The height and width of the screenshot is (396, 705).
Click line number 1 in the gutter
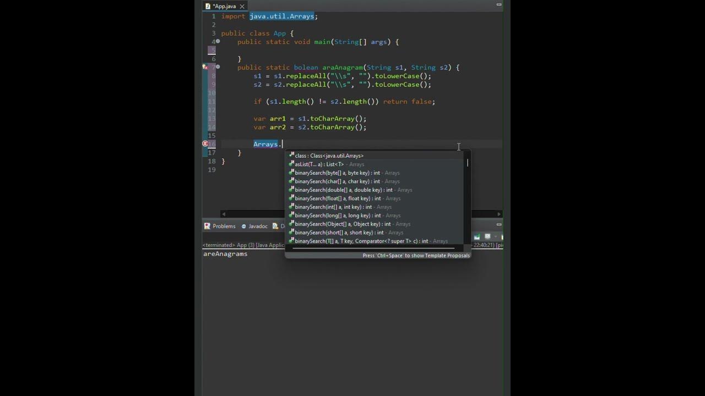click(x=214, y=16)
